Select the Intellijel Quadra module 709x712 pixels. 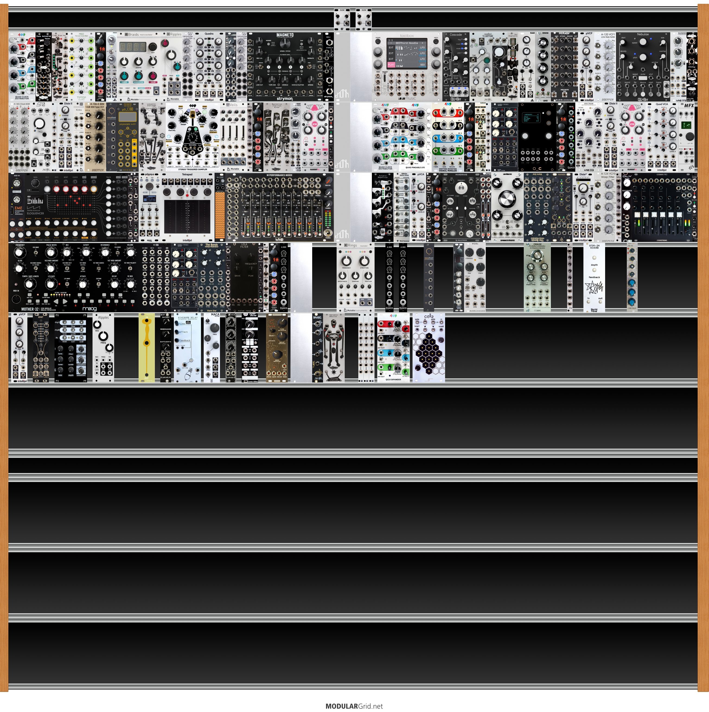pos(209,67)
